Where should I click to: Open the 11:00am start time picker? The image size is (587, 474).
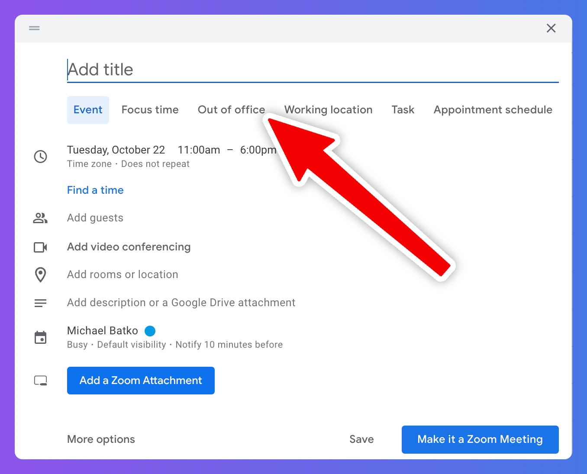[199, 150]
